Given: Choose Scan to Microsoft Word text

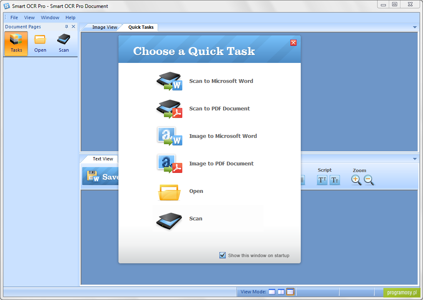Looking at the screenshot, I should [x=221, y=81].
